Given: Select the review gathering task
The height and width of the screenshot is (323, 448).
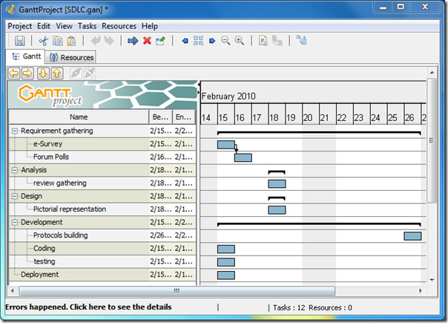Looking at the screenshot, I should (102, 183).
